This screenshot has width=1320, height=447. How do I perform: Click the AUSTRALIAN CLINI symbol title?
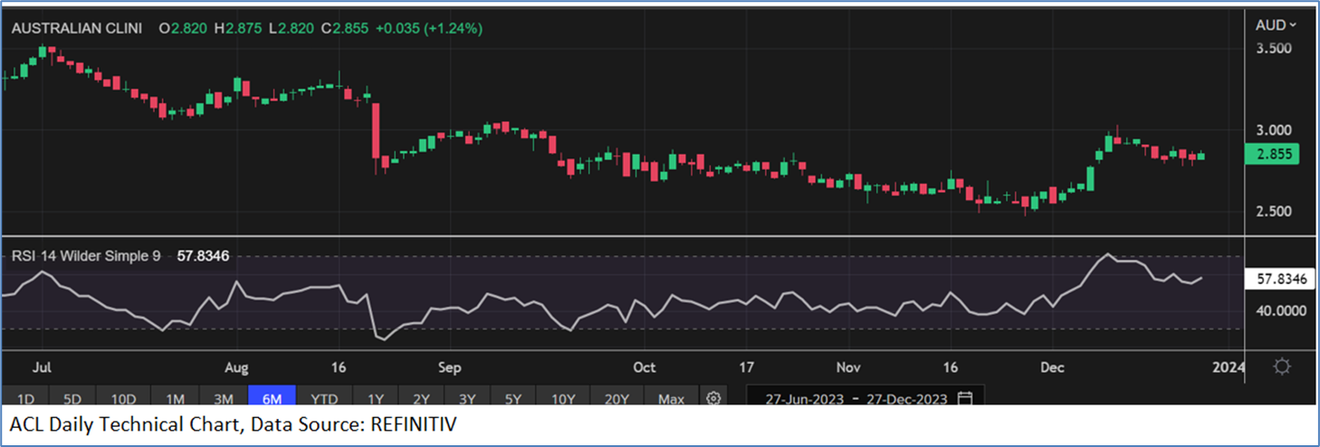coord(77,28)
